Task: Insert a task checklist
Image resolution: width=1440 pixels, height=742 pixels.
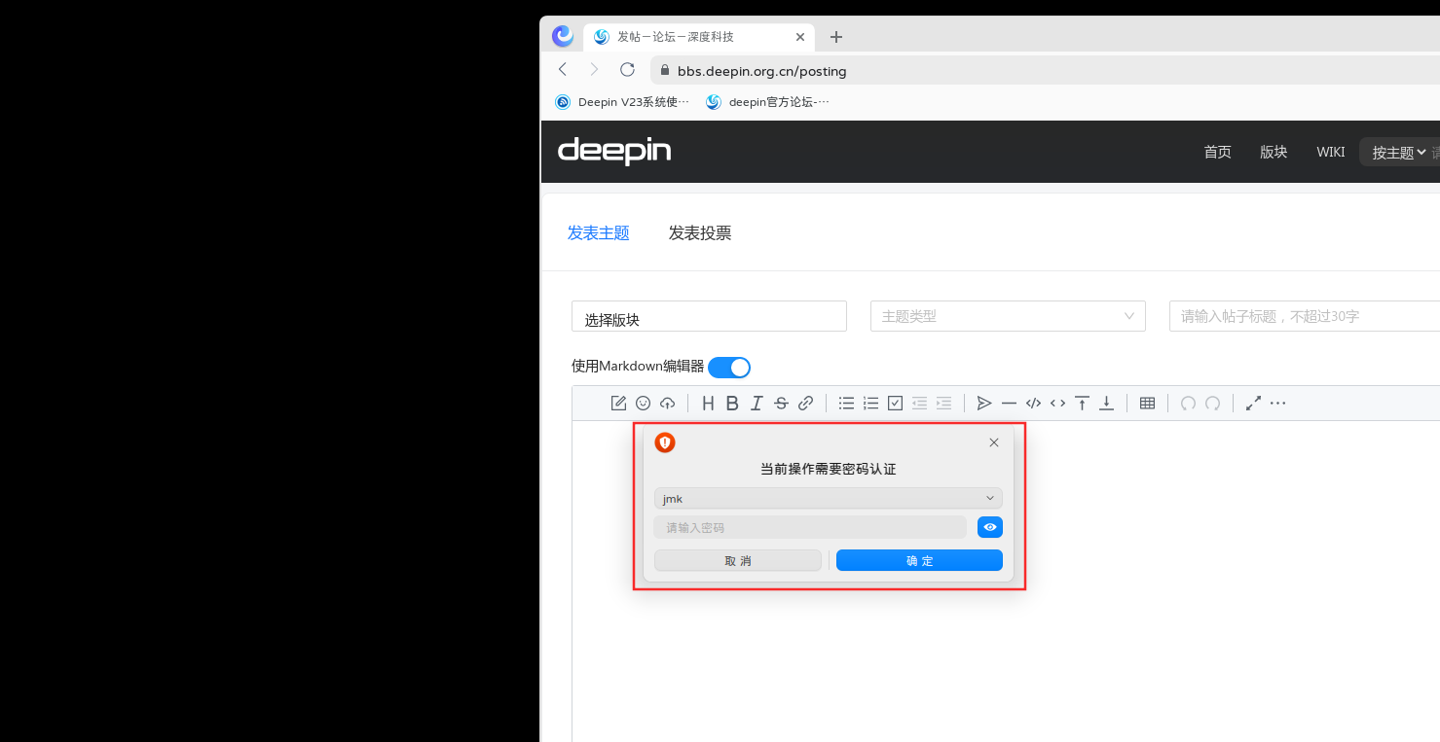Action: point(896,403)
